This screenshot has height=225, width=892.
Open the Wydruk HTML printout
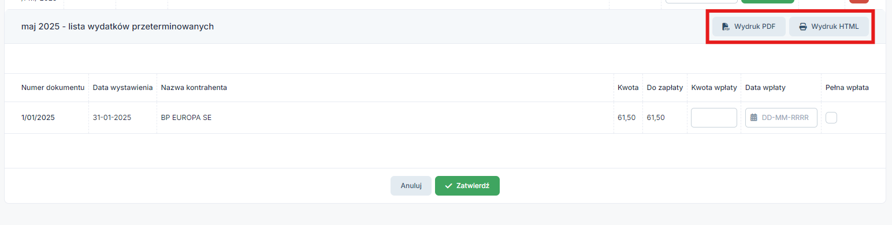tap(829, 27)
